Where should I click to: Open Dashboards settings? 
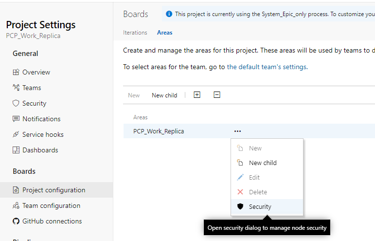click(40, 150)
